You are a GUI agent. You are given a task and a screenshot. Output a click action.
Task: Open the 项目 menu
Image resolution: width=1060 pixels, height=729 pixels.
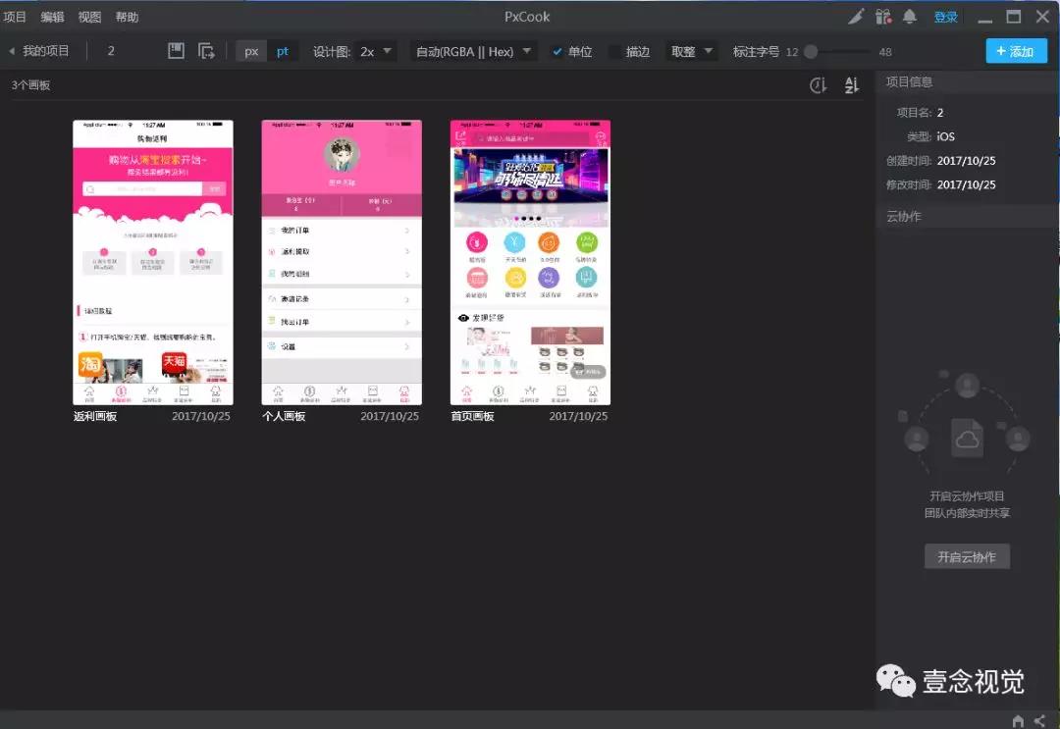[x=15, y=17]
